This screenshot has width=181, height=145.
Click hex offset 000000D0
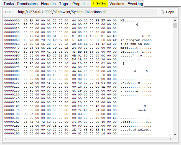pyautogui.click(x=12, y=71)
